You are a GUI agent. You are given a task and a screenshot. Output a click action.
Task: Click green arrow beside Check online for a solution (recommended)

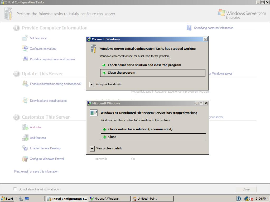[x=104, y=129]
